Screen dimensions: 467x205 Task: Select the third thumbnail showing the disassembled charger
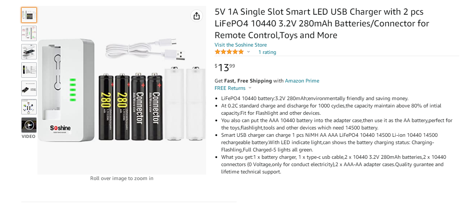coord(29,52)
